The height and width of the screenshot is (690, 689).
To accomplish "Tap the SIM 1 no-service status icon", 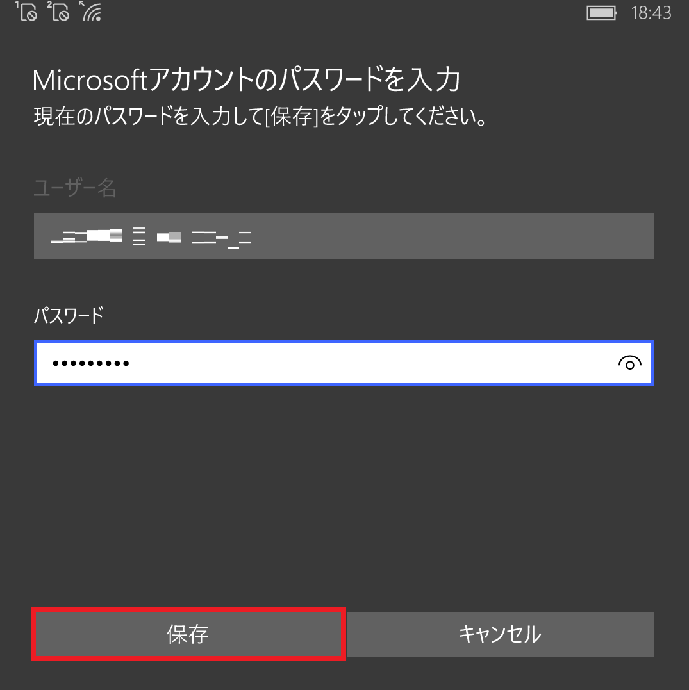I will click(26, 11).
